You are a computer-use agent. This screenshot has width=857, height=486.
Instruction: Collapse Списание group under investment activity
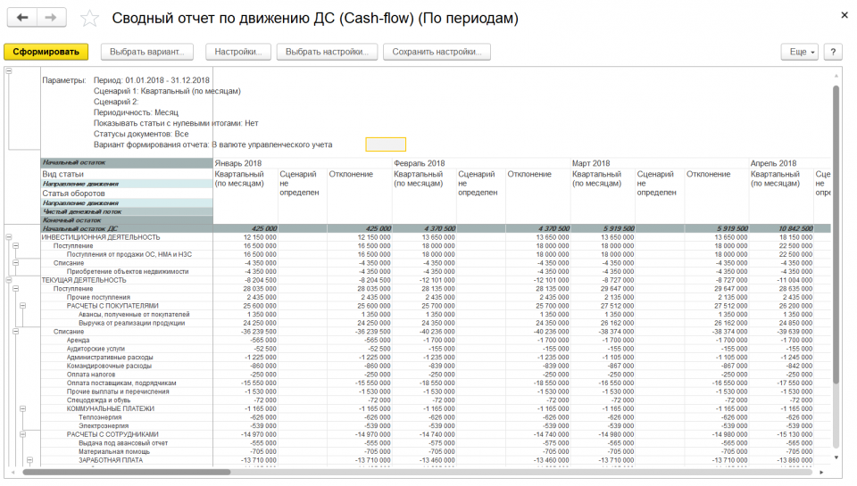[x=16, y=263]
